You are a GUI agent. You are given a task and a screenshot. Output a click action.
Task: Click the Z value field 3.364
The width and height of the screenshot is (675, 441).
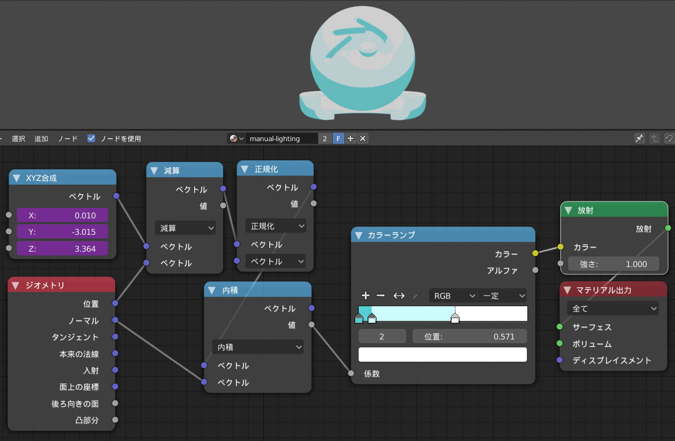click(x=62, y=249)
